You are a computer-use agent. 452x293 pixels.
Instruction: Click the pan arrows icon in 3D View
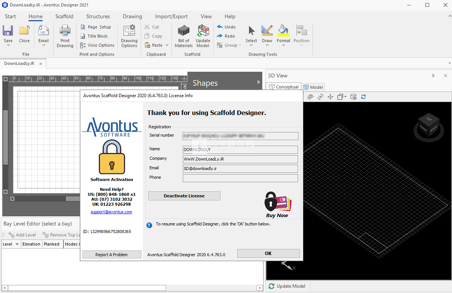(330, 97)
